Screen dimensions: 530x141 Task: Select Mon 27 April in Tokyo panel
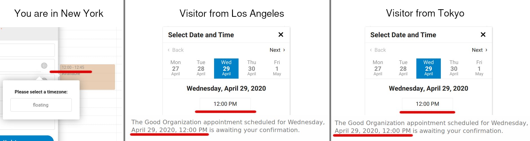pyautogui.click(x=378, y=68)
